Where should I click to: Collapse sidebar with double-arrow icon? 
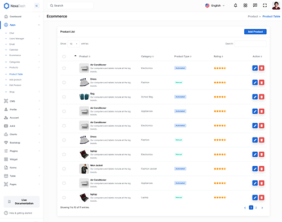pyautogui.click(x=37, y=6)
